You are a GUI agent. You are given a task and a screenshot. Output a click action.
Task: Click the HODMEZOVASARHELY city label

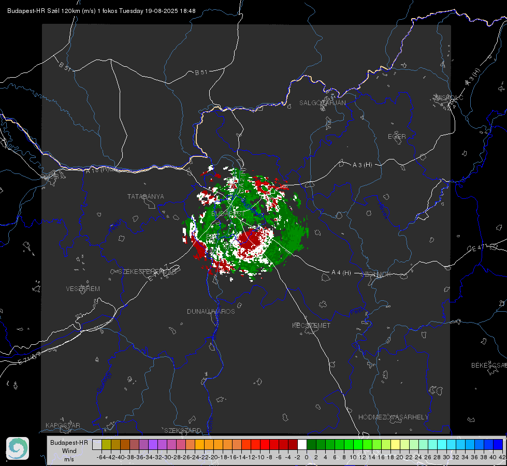pos(393,417)
